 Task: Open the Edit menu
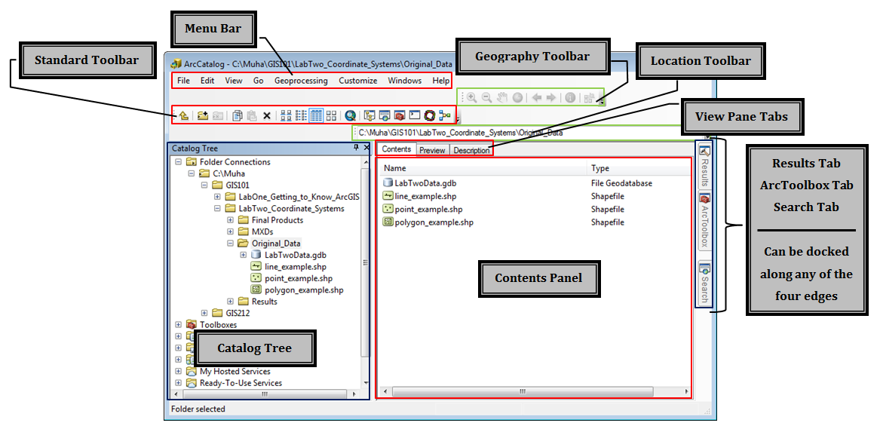[207, 81]
